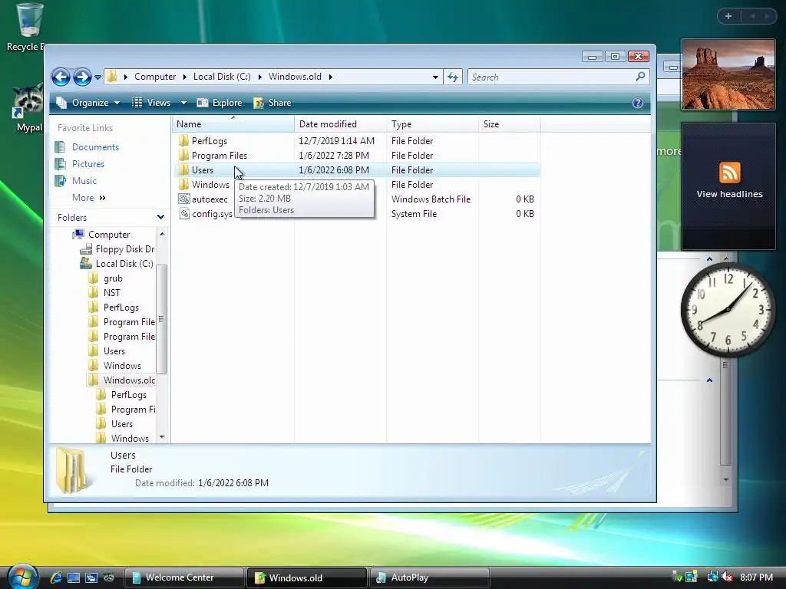Switch to Welcome Center taskbar button

click(x=183, y=577)
